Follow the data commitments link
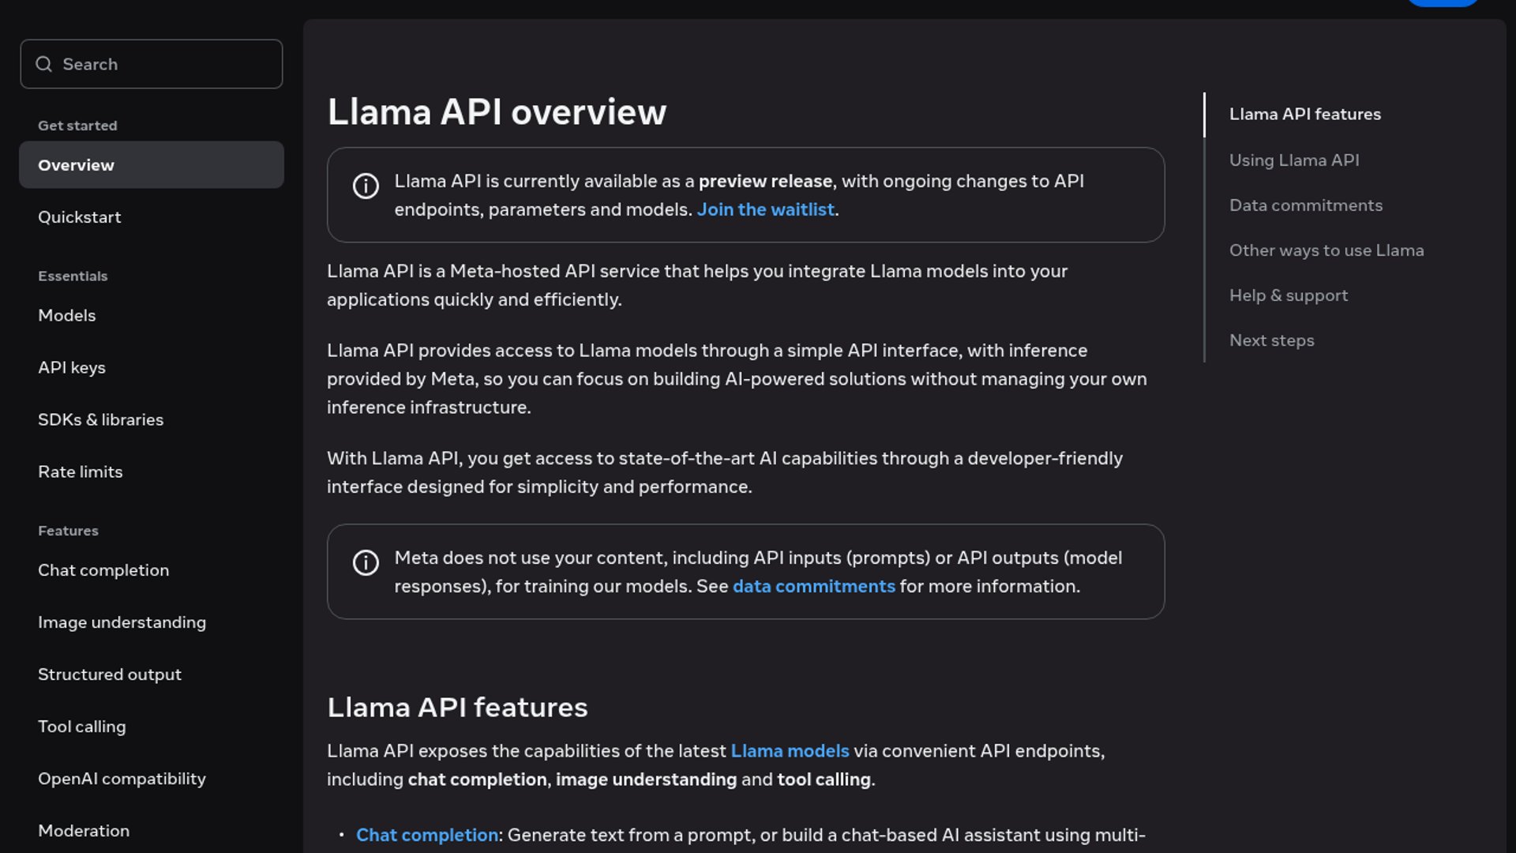 (x=813, y=586)
